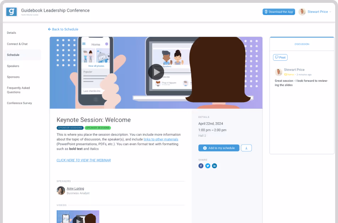Go to the Speakers section

(x=13, y=66)
